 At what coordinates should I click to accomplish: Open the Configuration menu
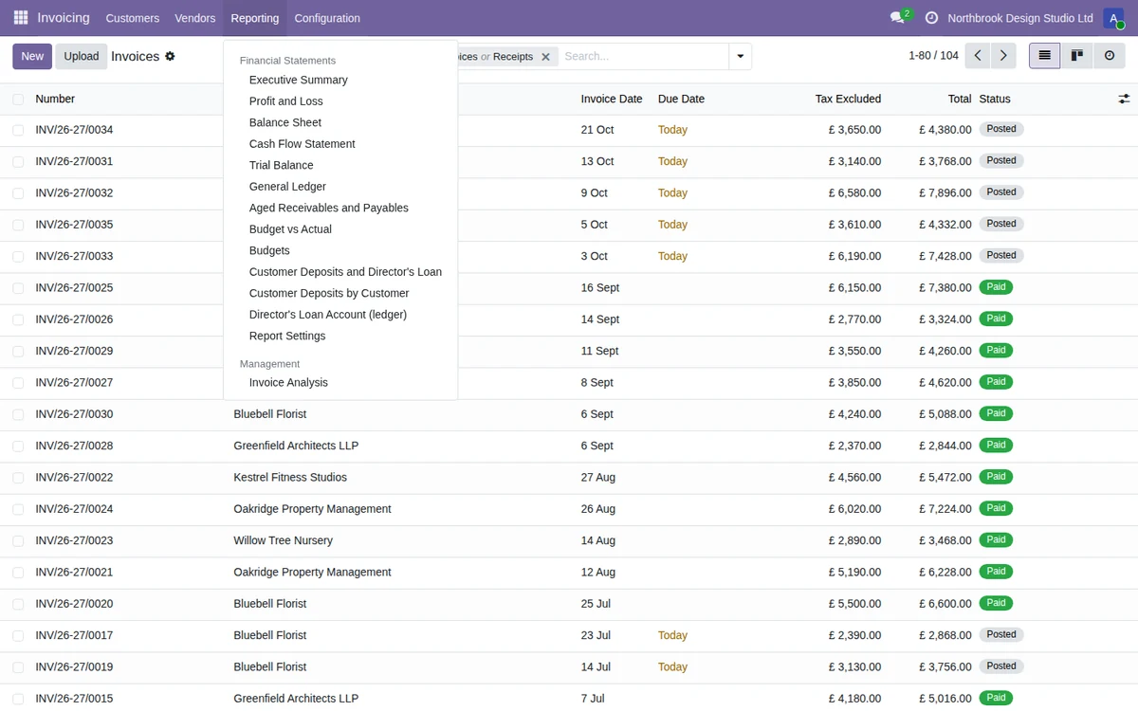click(x=327, y=18)
